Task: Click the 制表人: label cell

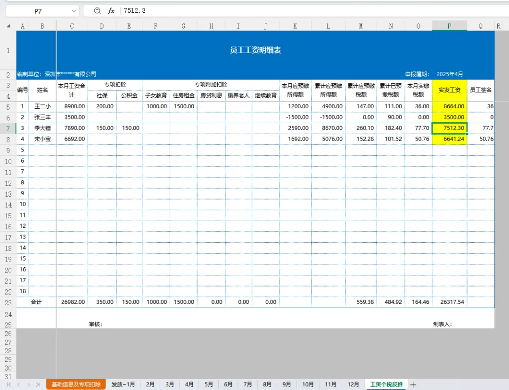Action: pyautogui.click(x=443, y=324)
